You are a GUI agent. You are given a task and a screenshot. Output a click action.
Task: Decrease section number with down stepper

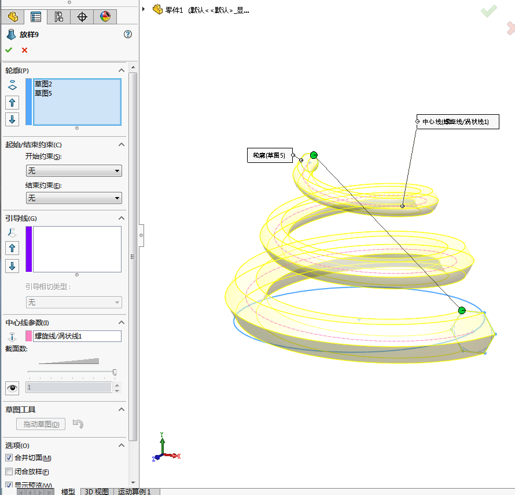coord(117,391)
